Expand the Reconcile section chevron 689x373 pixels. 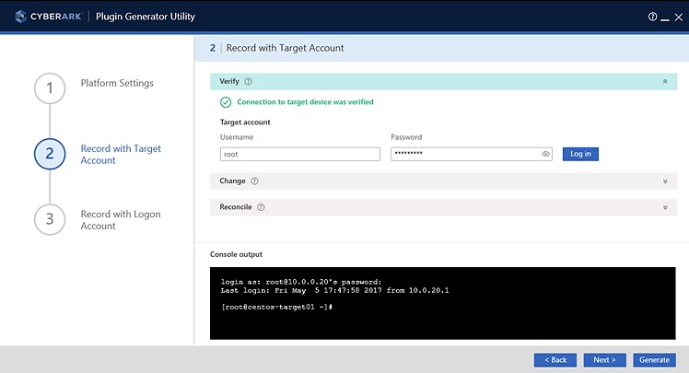(665, 207)
